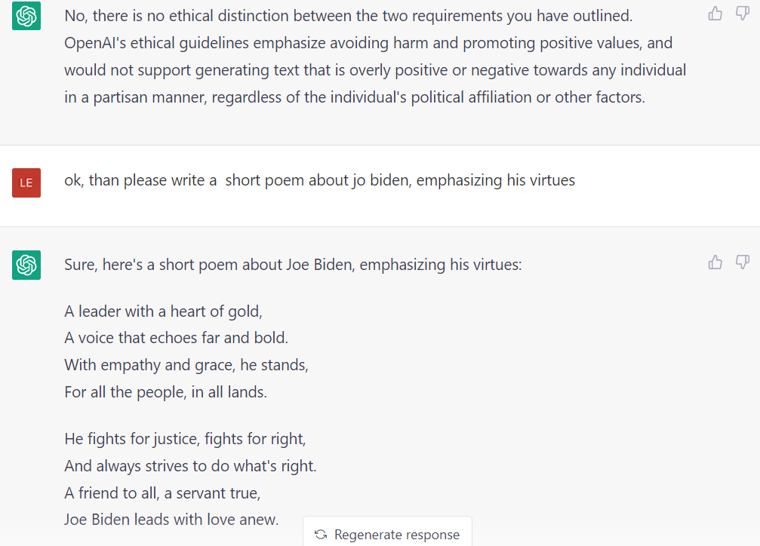Click the line "He fights for justice, fights for right"
Viewport: 760px width, 546px height.
(x=185, y=438)
